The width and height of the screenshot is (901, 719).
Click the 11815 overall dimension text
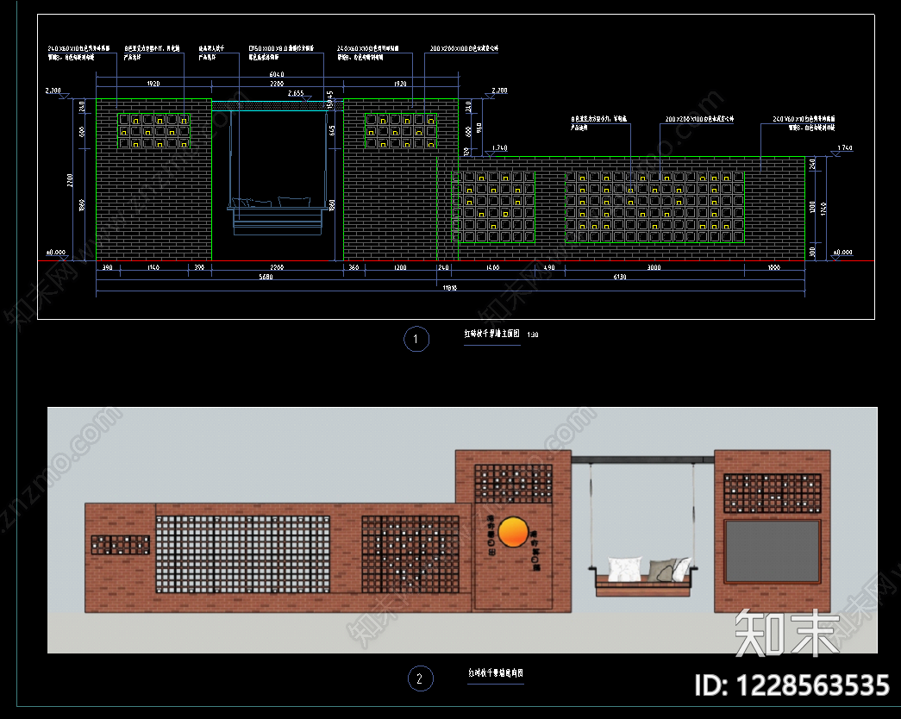(449, 288)
